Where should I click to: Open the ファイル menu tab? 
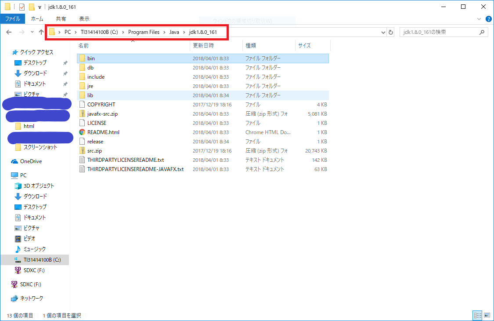[13, 19]
